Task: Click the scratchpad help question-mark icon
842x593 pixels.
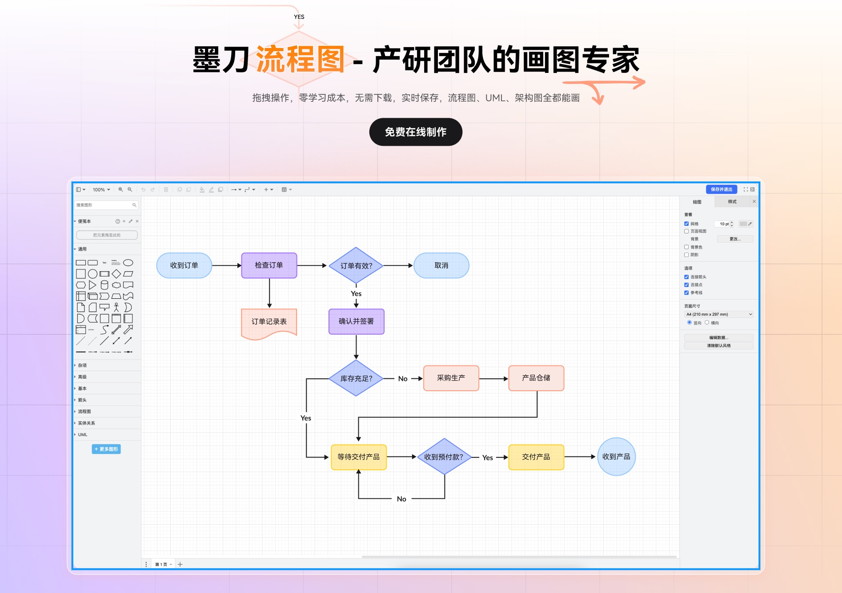Action: click(117, 221)
